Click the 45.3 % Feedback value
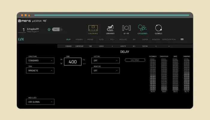The image size is (210, 120). (153, 91)
